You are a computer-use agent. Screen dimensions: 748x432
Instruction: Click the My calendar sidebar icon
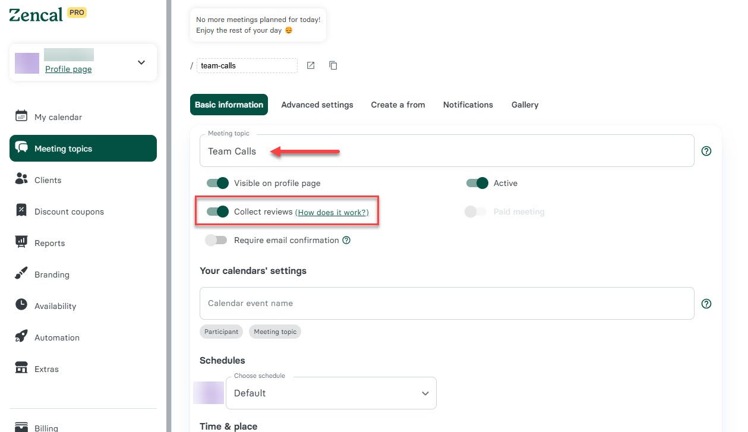[21, 116]
